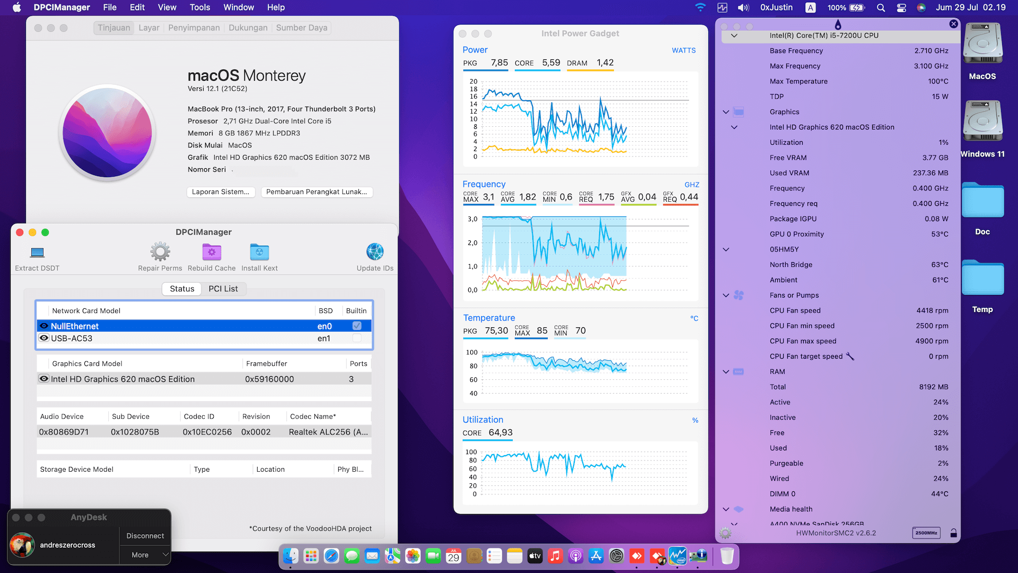Open DPCIManager icon in the Dock
This screenshot has width=1018, height=573.
[698, 555]
